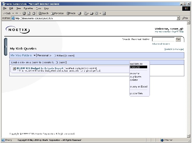Open the Tools menu
This screenshot has width=192, height=144.
pyautogui.click(x=39, y=8)
